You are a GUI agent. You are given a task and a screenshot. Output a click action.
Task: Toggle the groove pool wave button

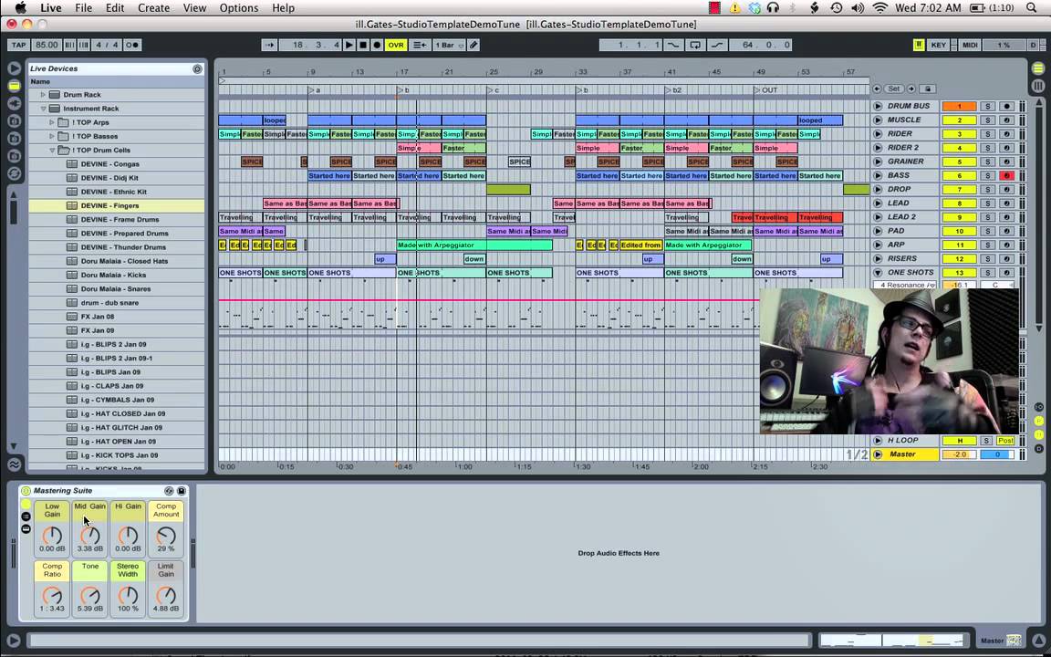(x=14, y=464)
